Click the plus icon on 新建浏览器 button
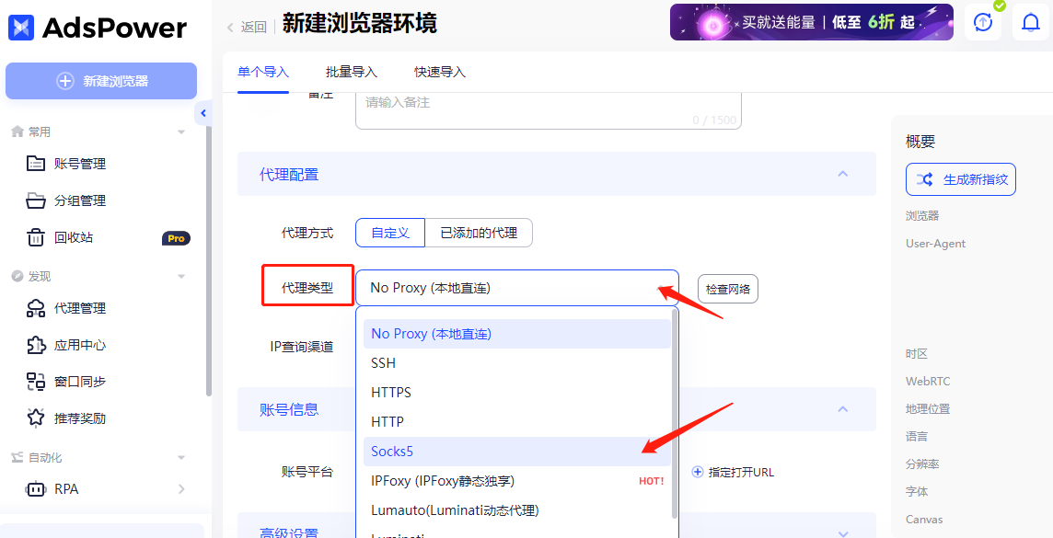The height and width of the screenshot is (538, 1053). (x=64, y=81)
